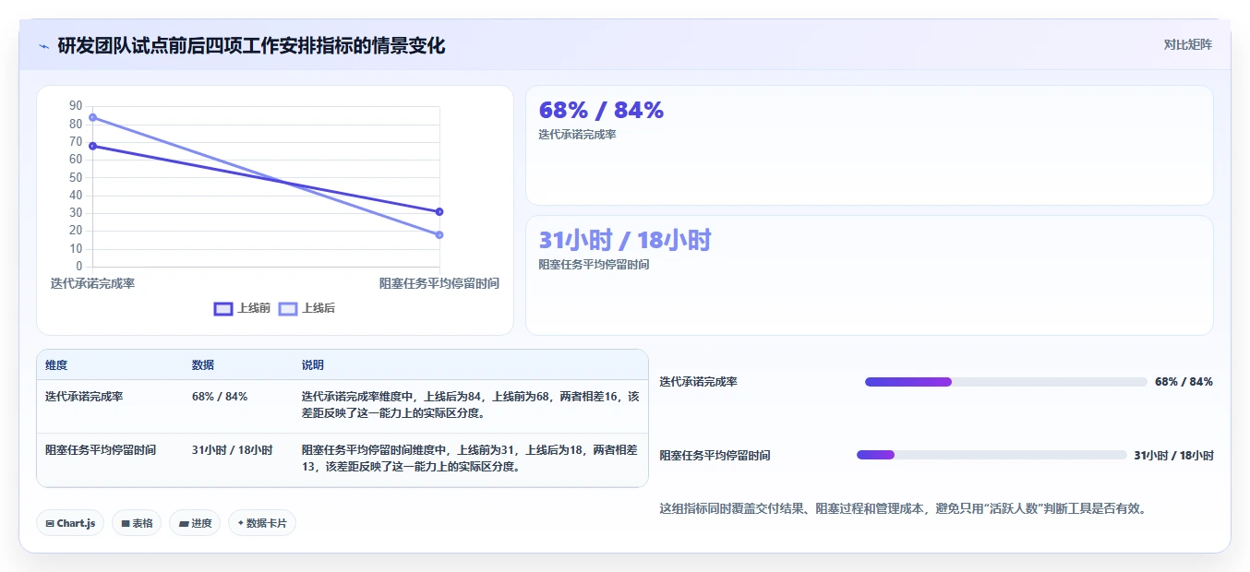Click the 迭代承诺完成率 progress bar

pyautogui.click(x=1006, y=382)
